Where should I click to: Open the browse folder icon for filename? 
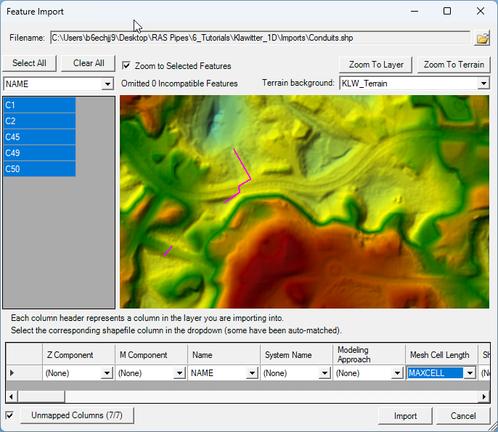point(482,38)
